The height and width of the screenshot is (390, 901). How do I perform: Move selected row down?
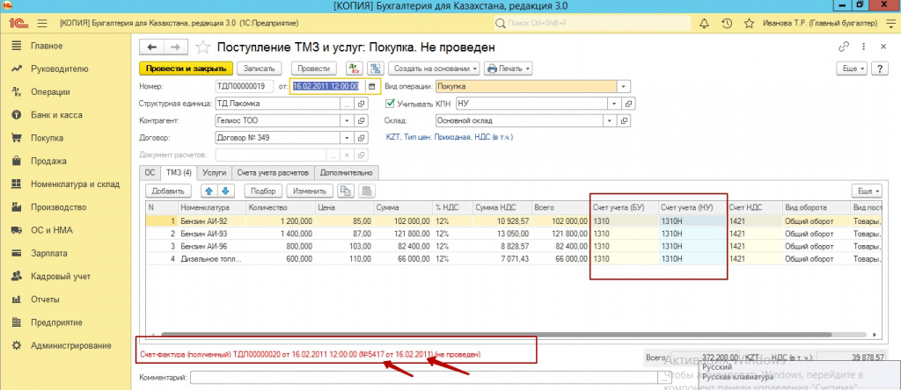point(224,191)
